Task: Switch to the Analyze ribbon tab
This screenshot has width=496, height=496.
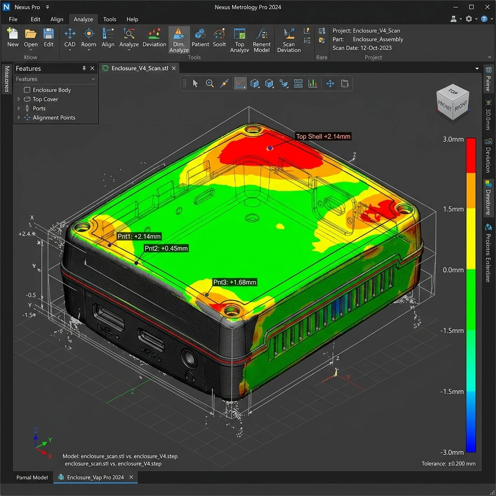Action: click(83, 19)
